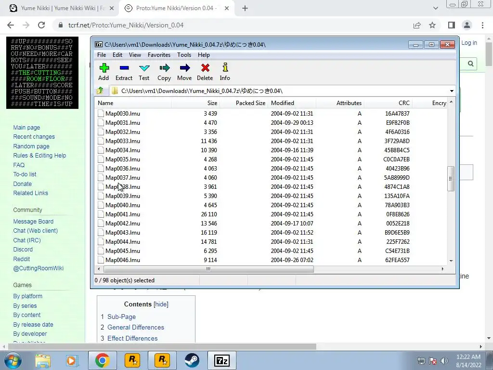Viewport: 493px width, 370px height.
Task: Open the Windows Start orb
Action: coord(13,360)
